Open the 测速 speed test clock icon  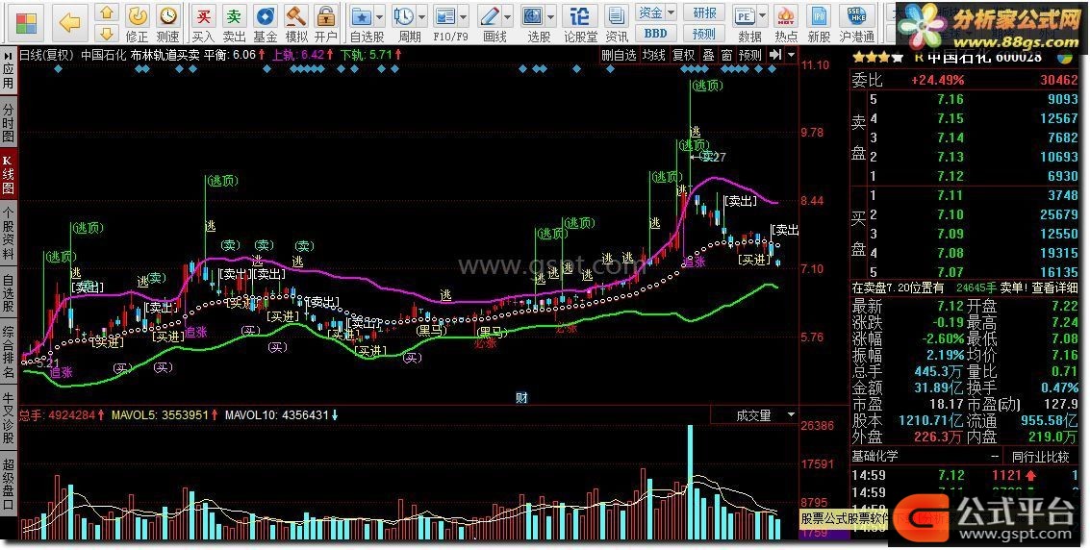(x=167, y=23)
